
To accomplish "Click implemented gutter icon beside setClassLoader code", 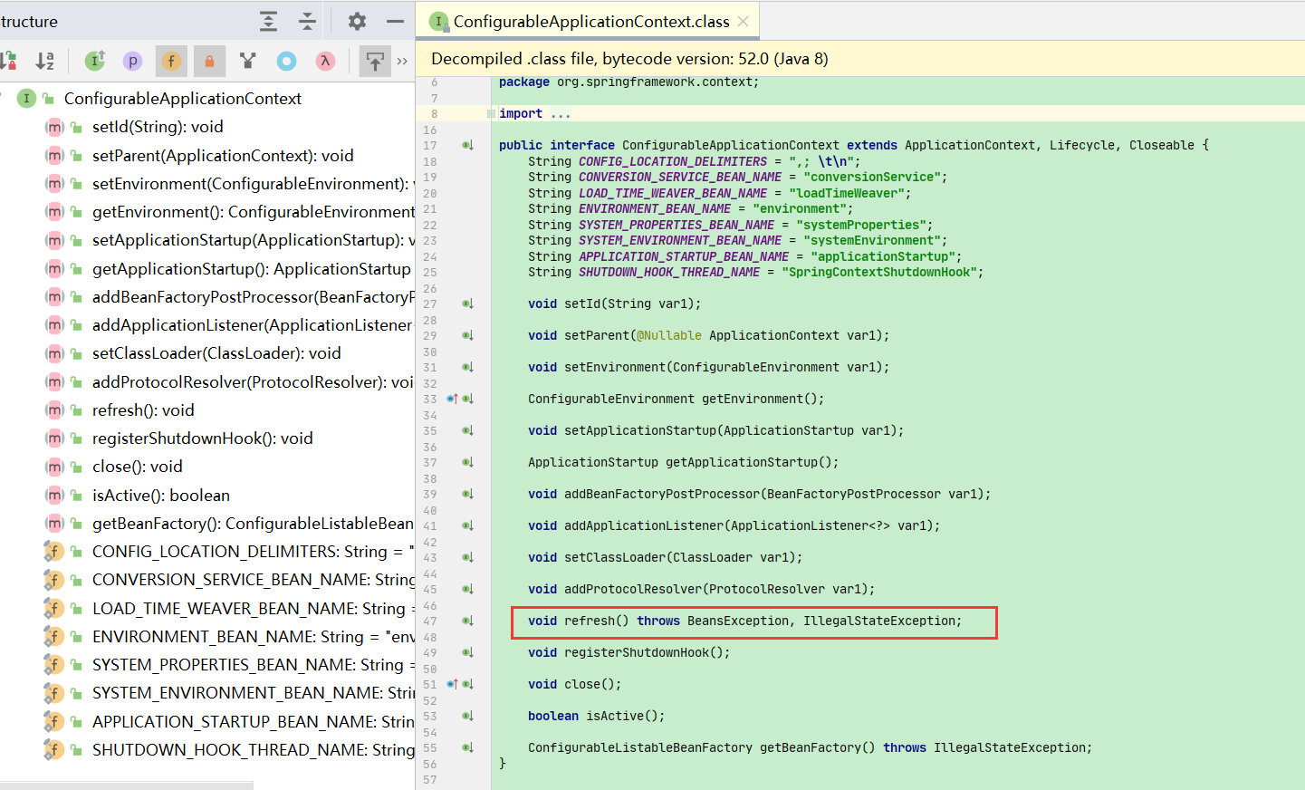I will (467, 557).
